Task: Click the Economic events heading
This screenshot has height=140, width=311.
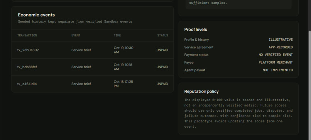Action: (36, 15)
